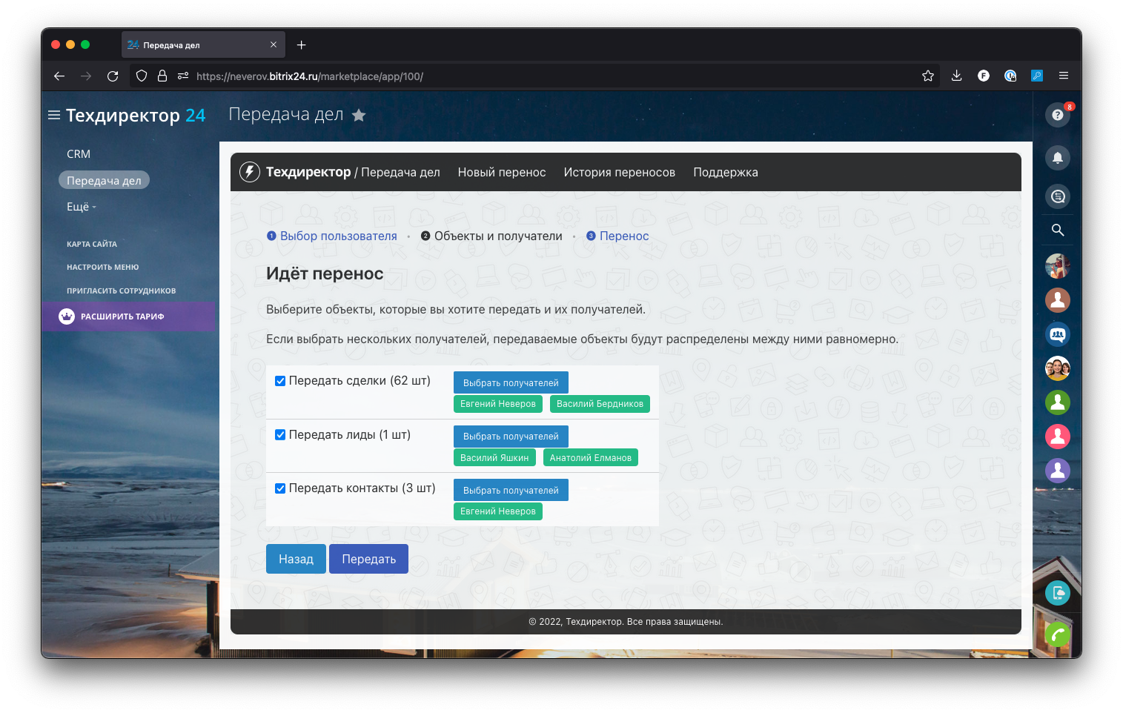Uncheck Передать лиды (1 шт)
This screenshot has height=713, width=1123.
tap(280, 435)
